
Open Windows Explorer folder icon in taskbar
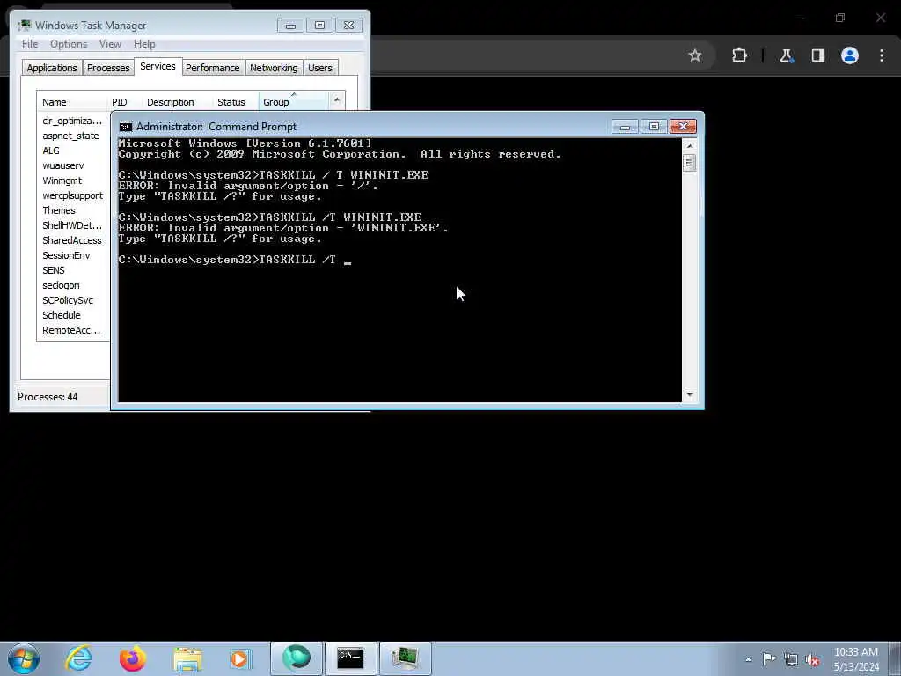[x=187, y=658]
